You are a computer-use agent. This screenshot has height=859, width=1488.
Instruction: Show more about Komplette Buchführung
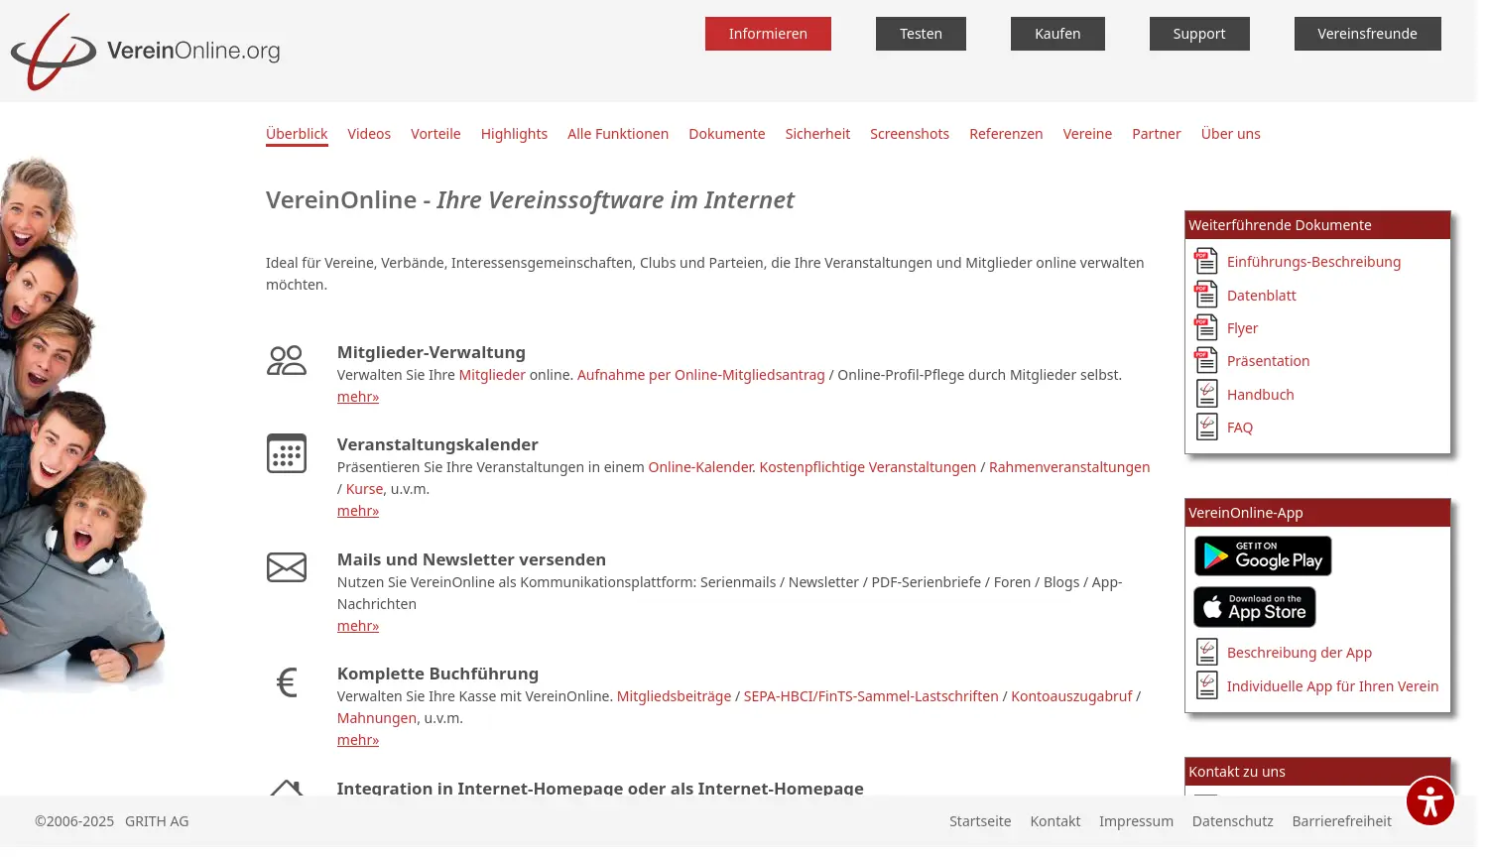(357, 740)
